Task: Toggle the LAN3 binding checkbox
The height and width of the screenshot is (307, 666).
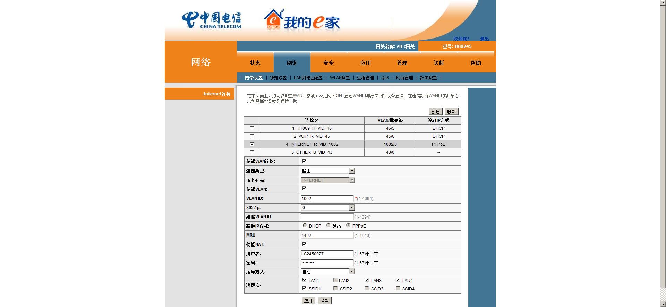Action: tap(367, 280)
